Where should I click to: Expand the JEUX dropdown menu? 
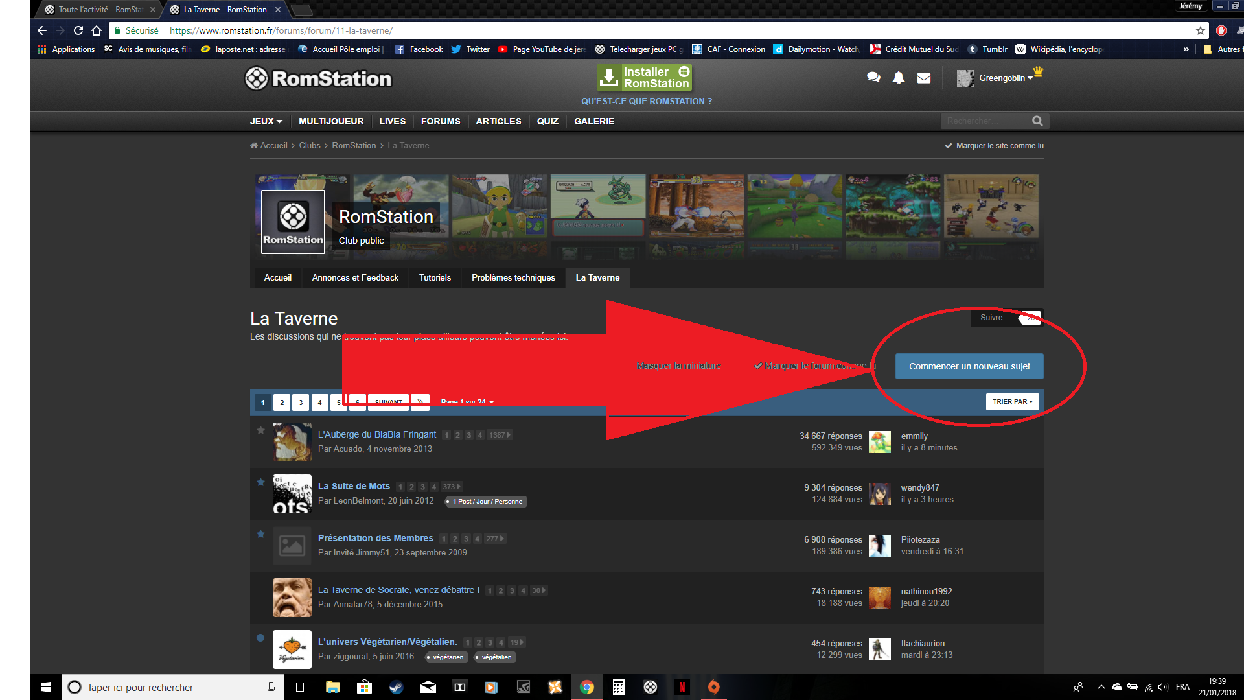coord(266,121)
